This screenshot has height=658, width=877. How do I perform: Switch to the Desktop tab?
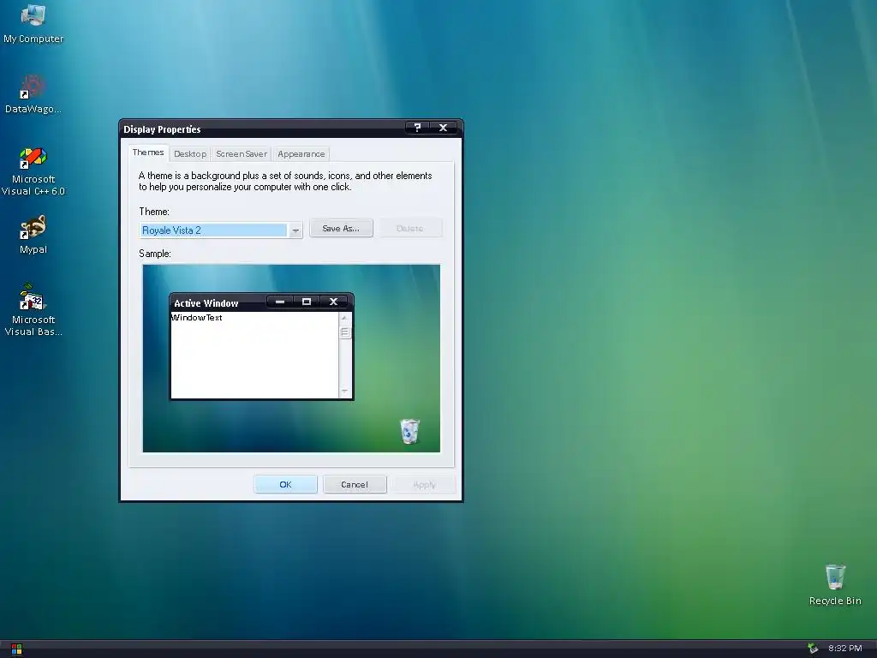(x=190, y=154)
